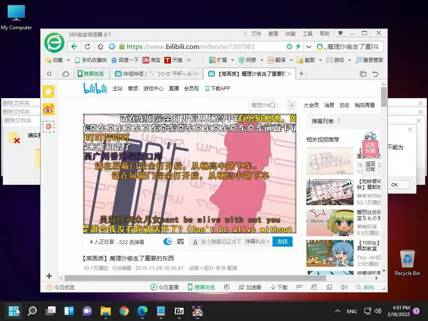Screen dimensions: 428x321
Task: Open the 工具 menu
Action: tap(308, 33)
